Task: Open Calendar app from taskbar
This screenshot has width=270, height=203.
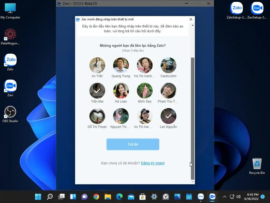Action: [x=189, y=197]
